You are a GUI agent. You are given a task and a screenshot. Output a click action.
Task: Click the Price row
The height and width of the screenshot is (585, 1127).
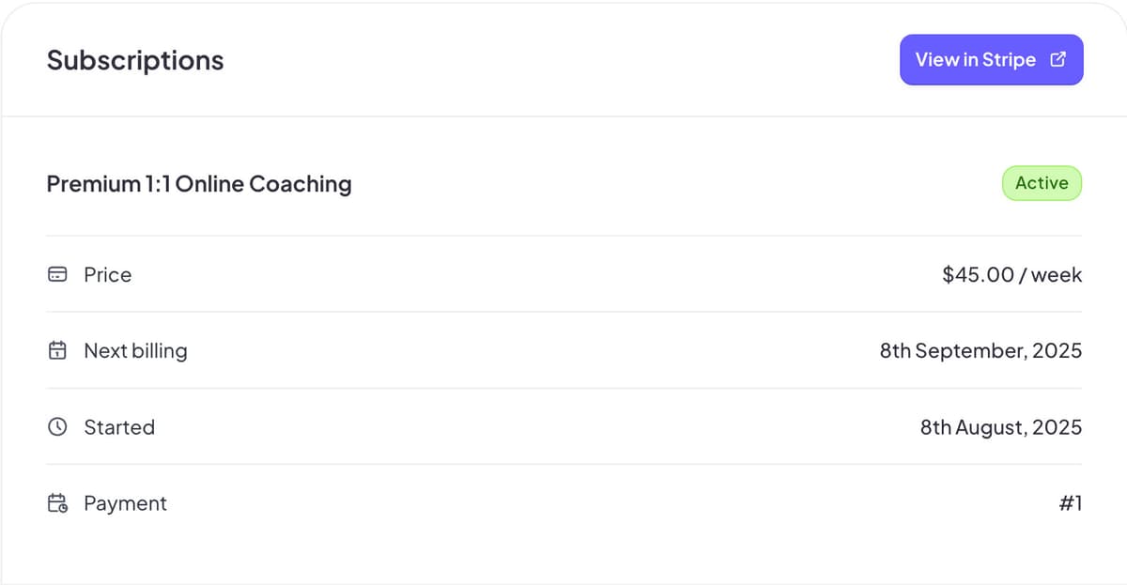point(564,275)
